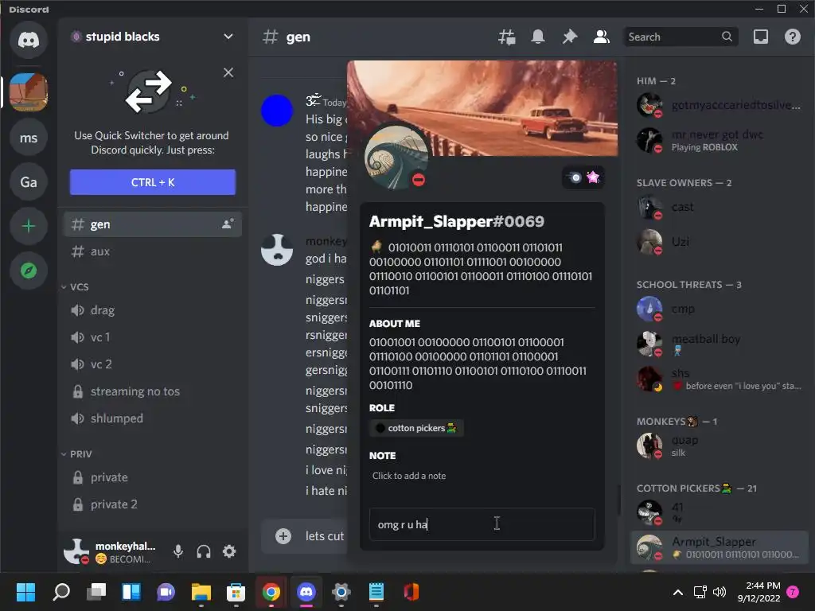
Task: Click create invite icon on gen channel
Action: (x=228, y=224)
